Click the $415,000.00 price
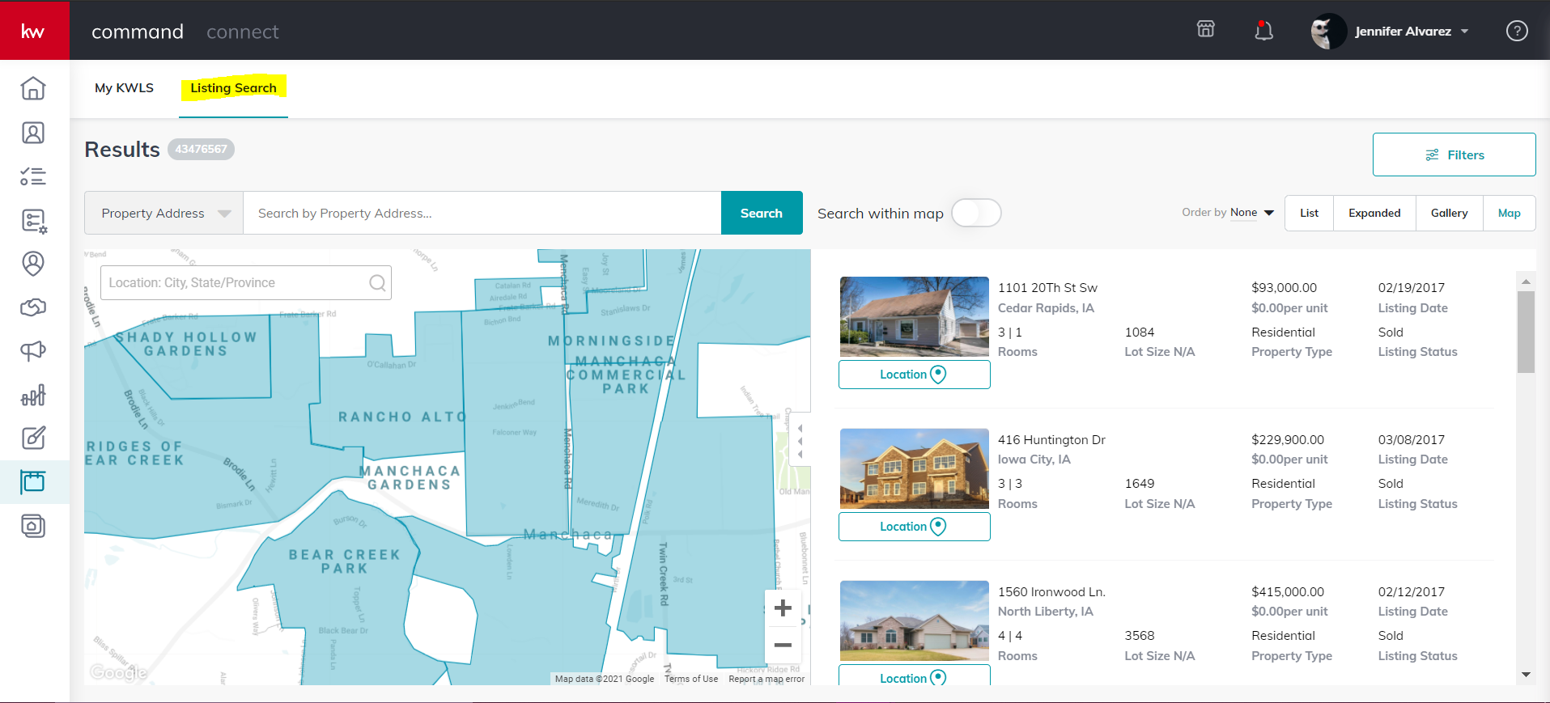The height and width of the screenshot is (703, 1550). point(1288,592)
